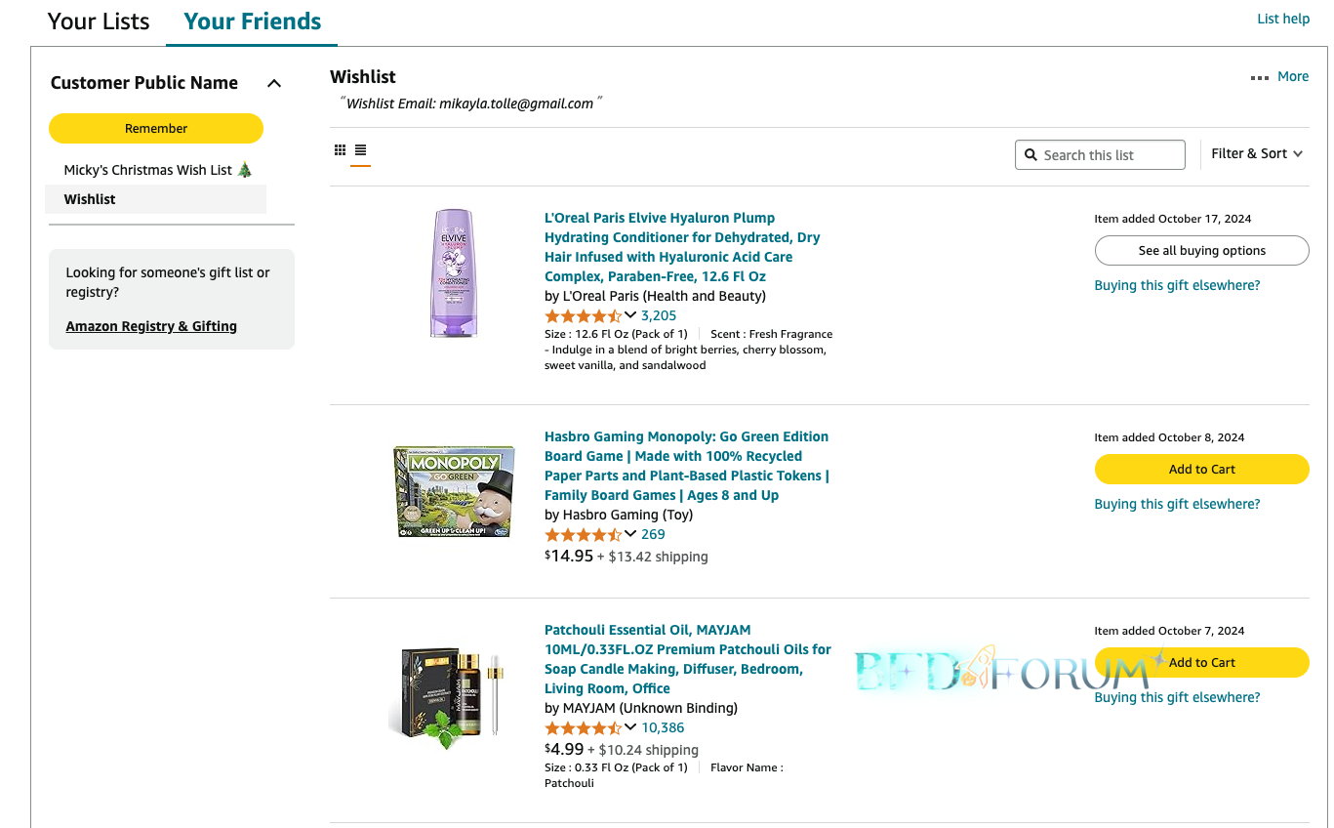Click the List help link
The height and width of the screenshot is (828, 1334).
(1283, 19)
